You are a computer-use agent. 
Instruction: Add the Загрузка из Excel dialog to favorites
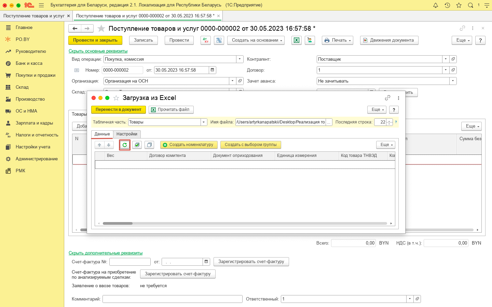tap(116, 98)
